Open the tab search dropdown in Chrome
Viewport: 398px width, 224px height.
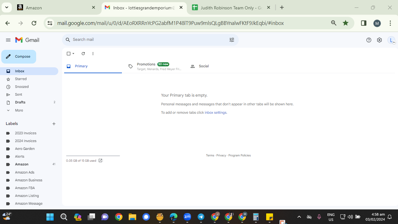[x=7, y=7]
